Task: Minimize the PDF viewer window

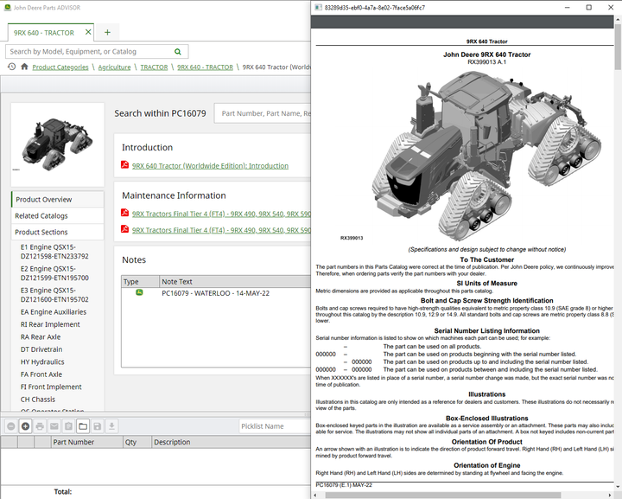Action: point(568,8)
